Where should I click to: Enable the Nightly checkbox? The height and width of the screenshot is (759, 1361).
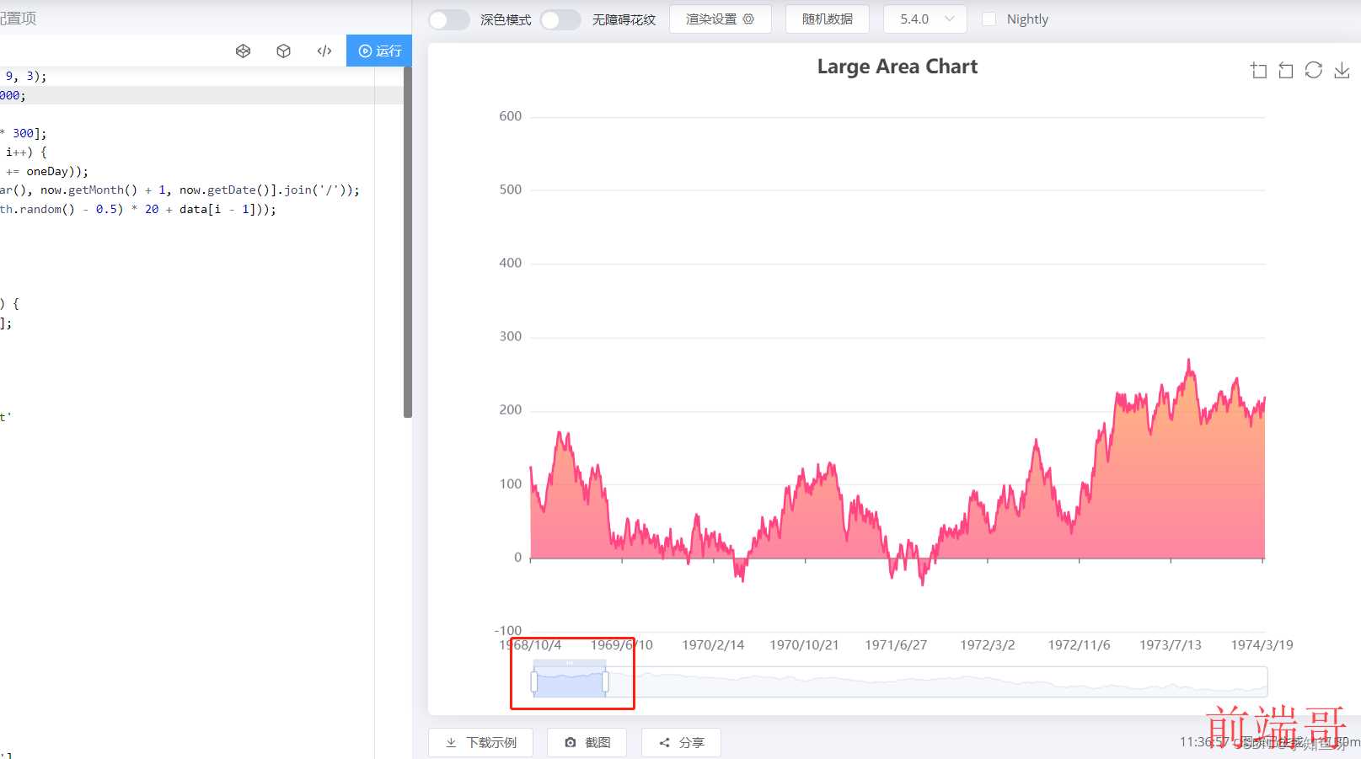[x=989, y=19]
